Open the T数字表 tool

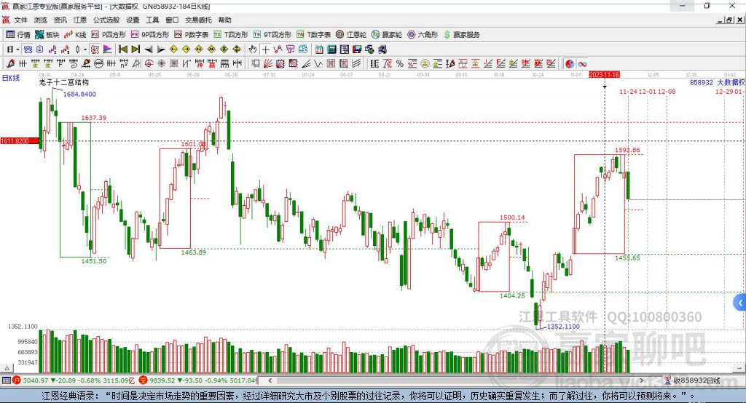click(313, 35)
